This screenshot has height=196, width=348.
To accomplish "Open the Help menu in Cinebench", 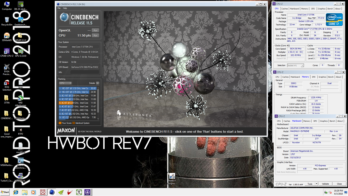I will (65, 8).
